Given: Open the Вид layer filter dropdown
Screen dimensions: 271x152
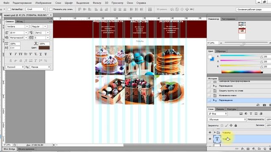Looking at the screenshot, I should [218, 114].
